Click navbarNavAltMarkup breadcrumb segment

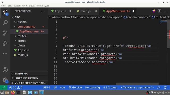(x=84, y=17)
